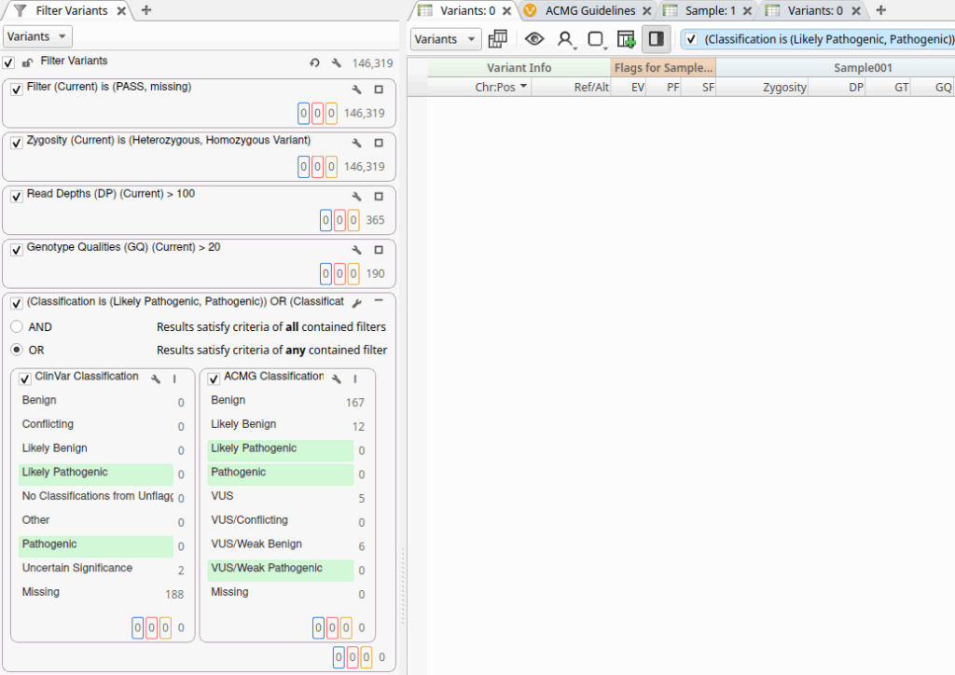
Task: Click the add column icon with green plus
Action: [x=626, y=39]
